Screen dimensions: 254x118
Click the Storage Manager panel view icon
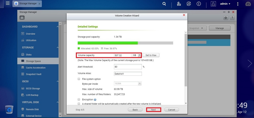point(22,18)
